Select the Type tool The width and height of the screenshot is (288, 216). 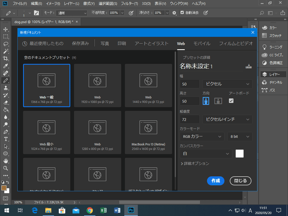tap(5, 139)
